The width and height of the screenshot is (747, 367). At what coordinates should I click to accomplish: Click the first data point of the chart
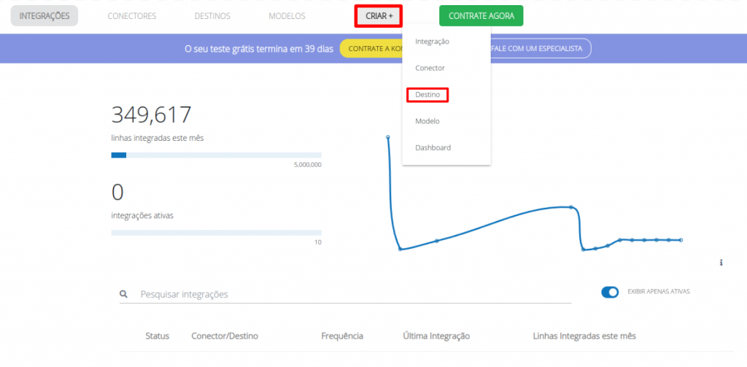(x=387, y=136)
